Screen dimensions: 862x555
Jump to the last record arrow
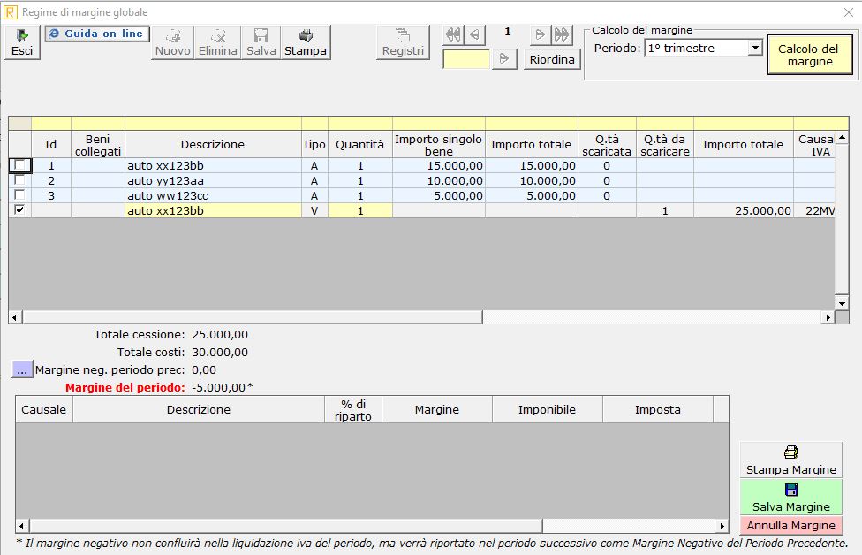(x=562, y=34)
